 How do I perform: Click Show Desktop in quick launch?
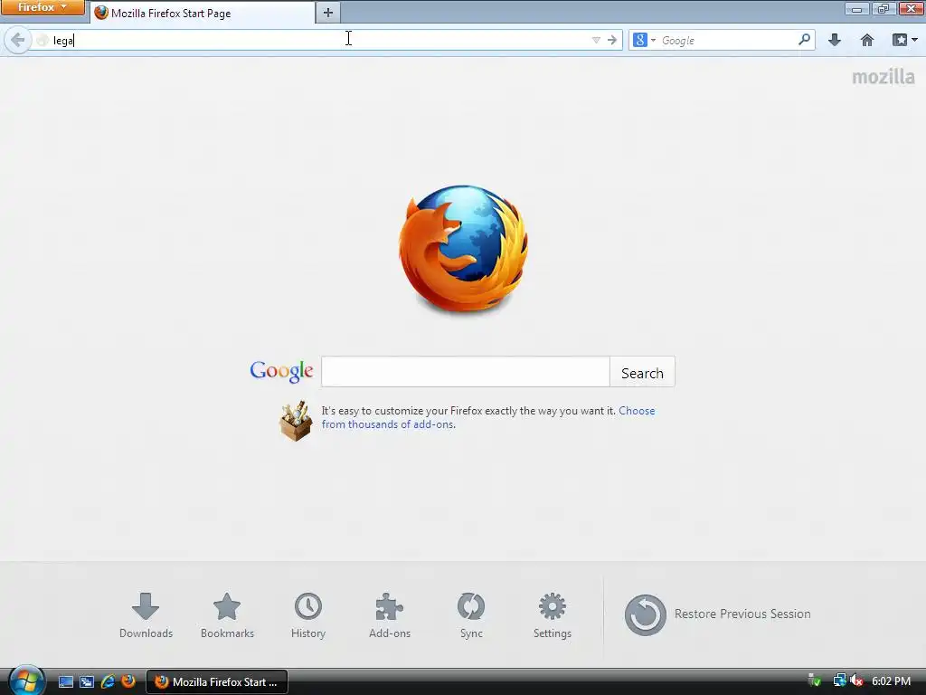65,682
